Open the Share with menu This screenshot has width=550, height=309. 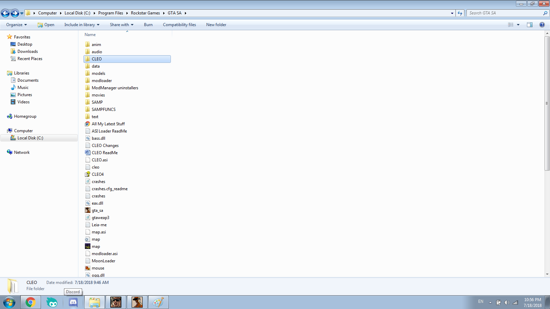click(x=121, y=25)
